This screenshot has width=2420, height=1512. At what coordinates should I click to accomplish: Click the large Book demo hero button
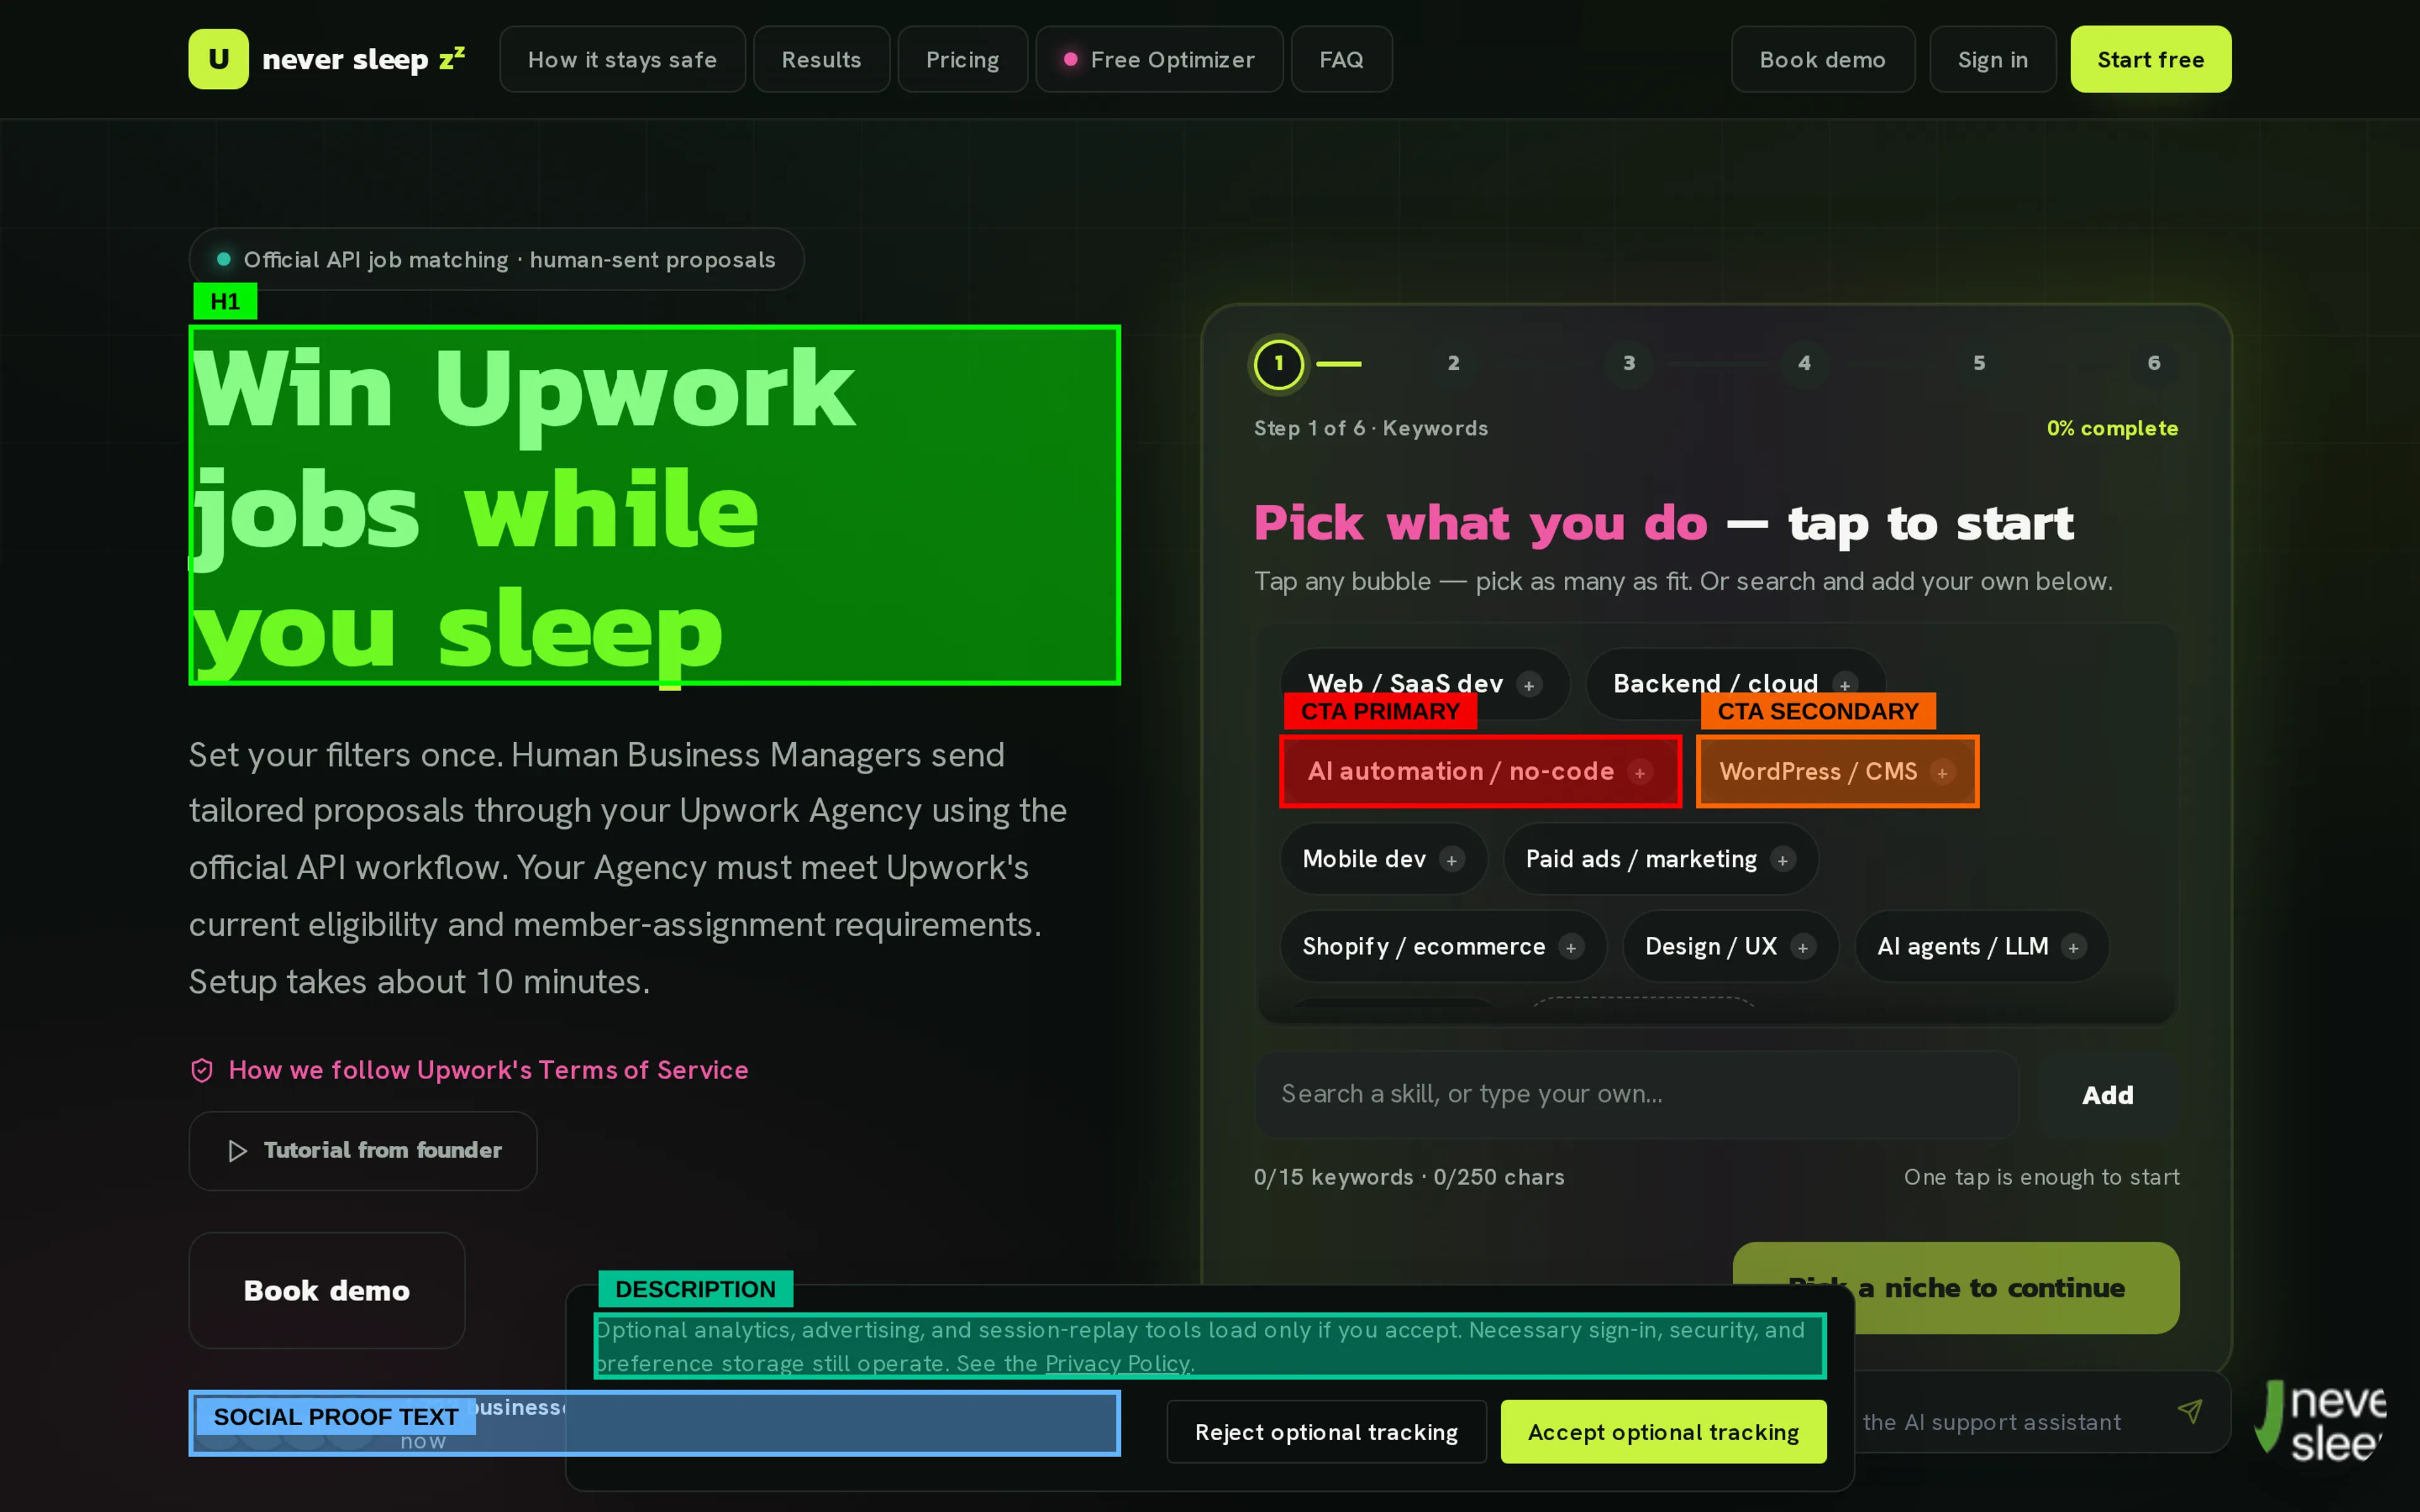[x=326, y=1290]
